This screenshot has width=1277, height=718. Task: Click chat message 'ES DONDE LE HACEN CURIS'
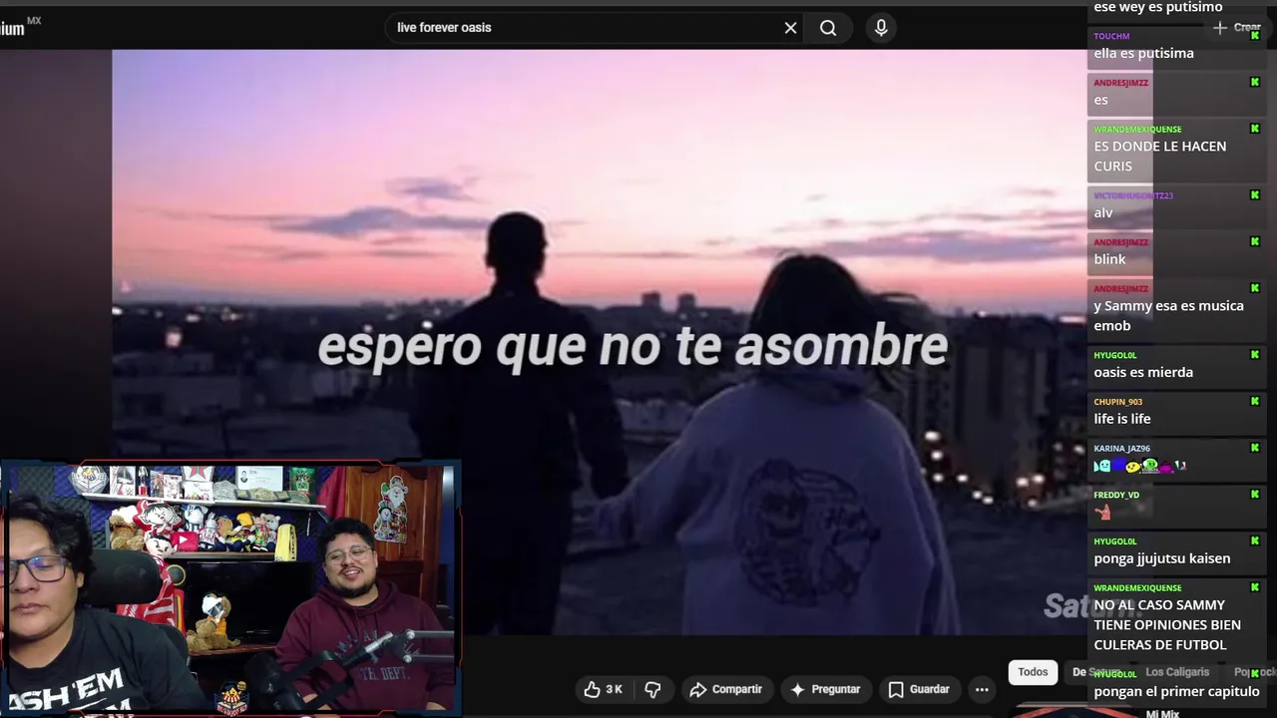coord(1160,156)
